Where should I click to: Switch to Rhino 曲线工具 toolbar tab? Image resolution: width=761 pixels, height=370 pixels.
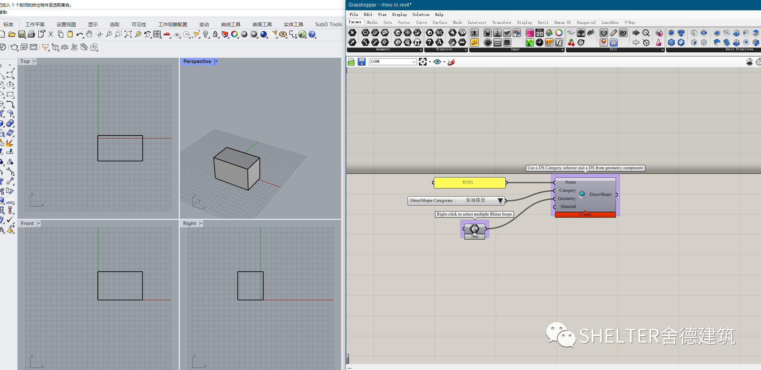point(231,24)
